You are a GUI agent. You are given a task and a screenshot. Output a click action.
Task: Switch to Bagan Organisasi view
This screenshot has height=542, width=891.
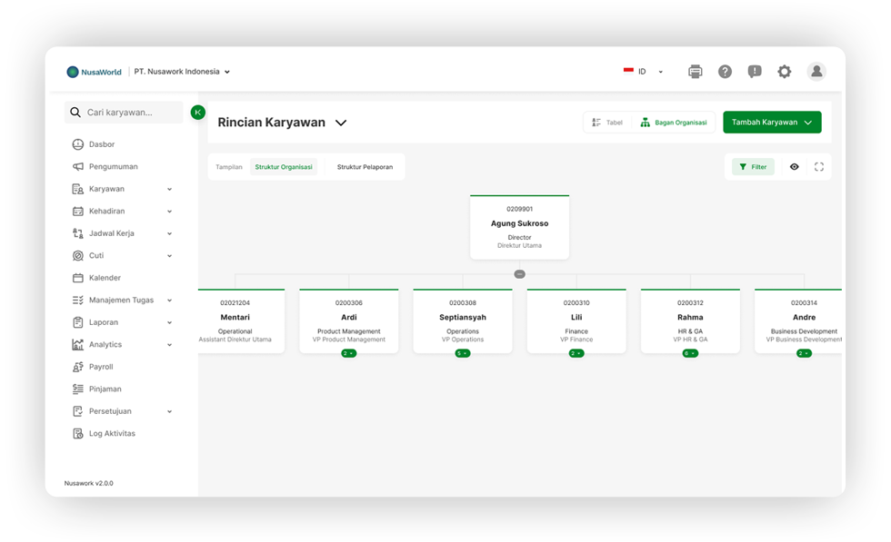(x=674, y=123)
